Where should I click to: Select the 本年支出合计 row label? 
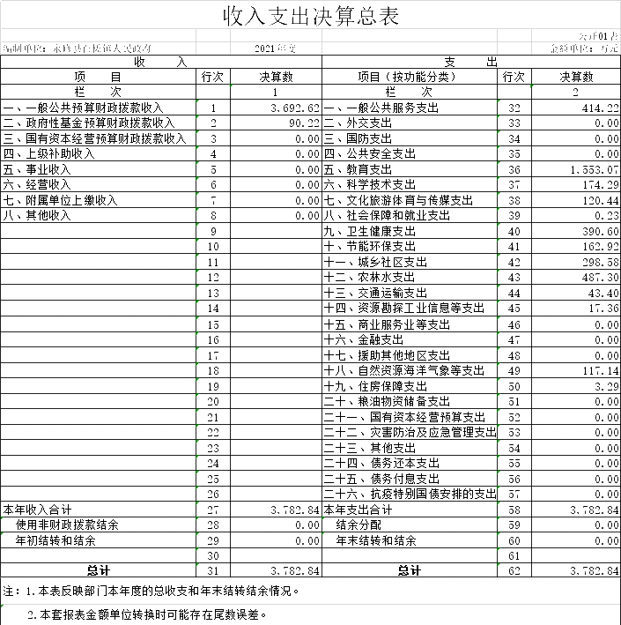click(x=358, y=510)
